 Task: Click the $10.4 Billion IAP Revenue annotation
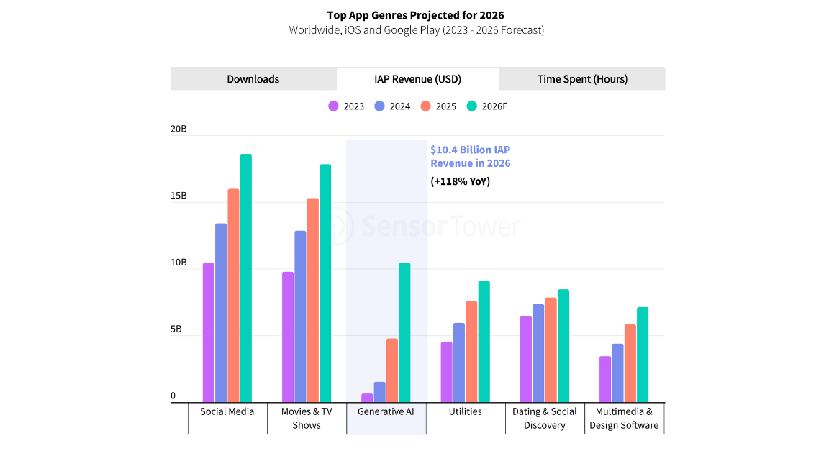click(470, 157)
